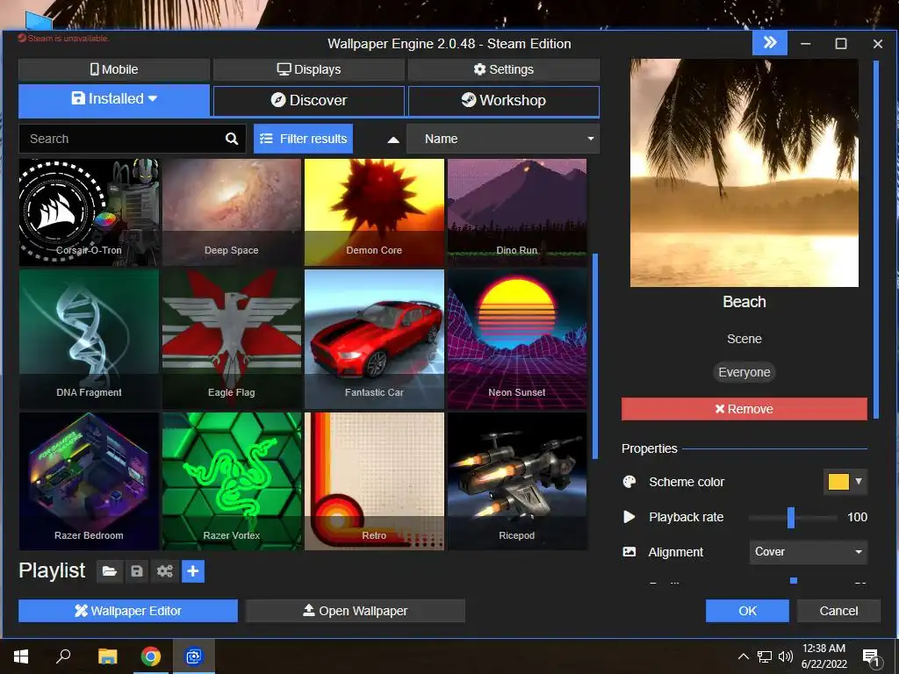Viewport: 899px width, 674px height.
Task: Open the playlist folder icon
Action: click(x=110, y=571)
